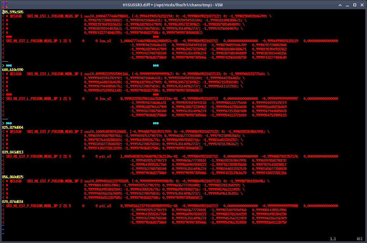Select the 825,829d804 hunk header line
This screenshot has width=367, height=243.
coord(13,127)
